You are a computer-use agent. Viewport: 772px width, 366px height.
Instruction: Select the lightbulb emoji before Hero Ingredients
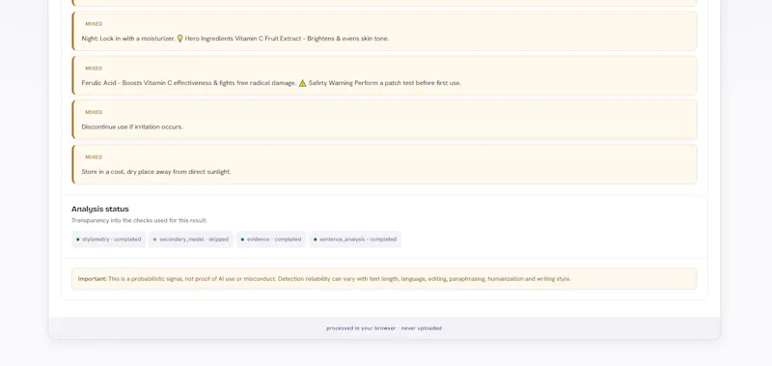pos(179,39)
